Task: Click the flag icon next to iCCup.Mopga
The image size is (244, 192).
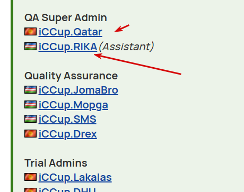Action: point(30,104)
